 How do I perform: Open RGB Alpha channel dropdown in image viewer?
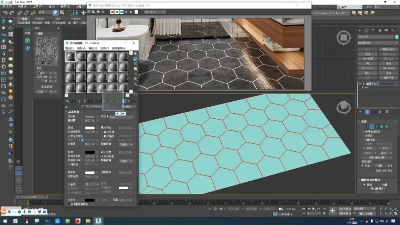155,12
